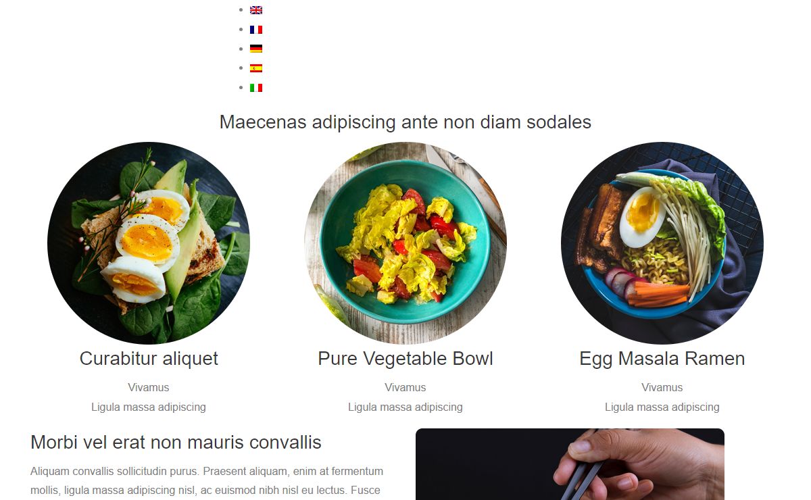Pick the Italian flag language icon

256,88
